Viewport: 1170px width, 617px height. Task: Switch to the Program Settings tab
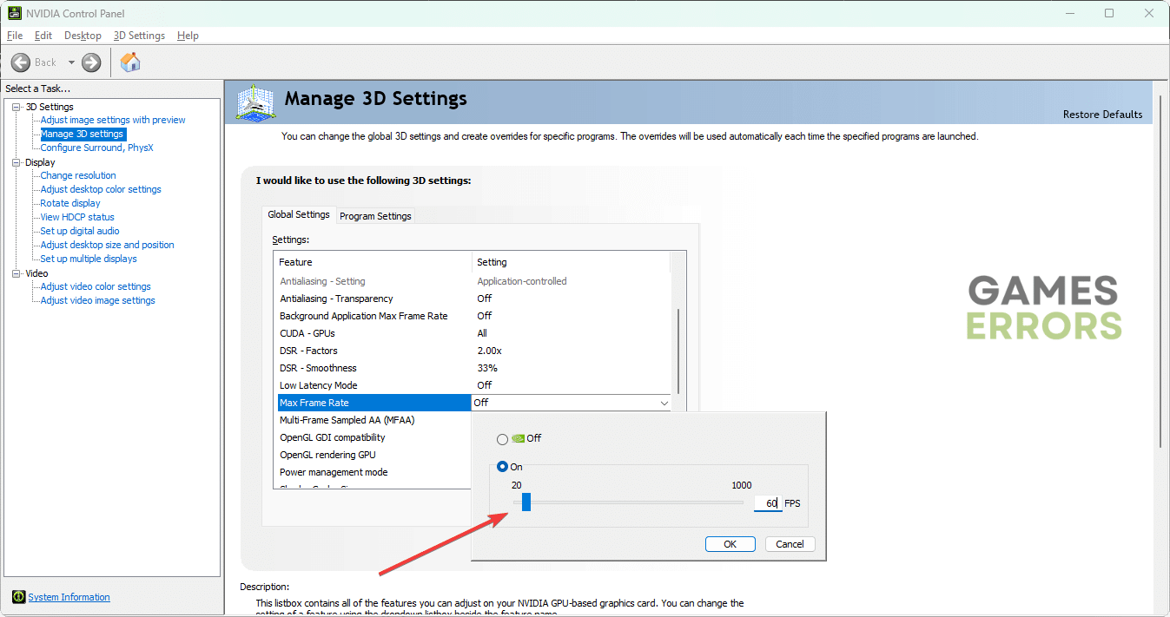click(x=375, y=216)
